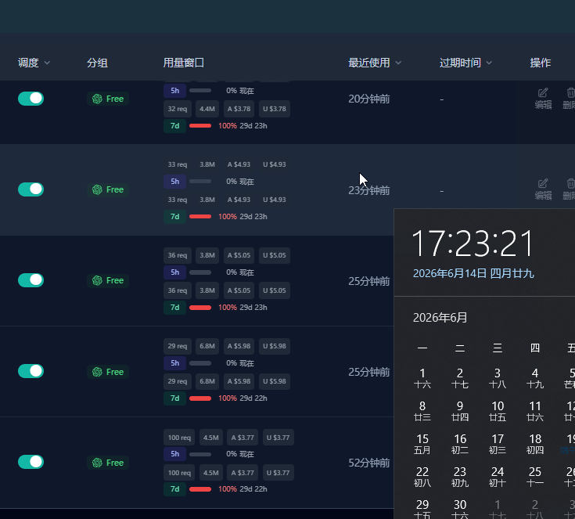The height and width of the screenshot is (519, 575).
Task: Click the 用量窗口 column header
Action: point(183,63)
